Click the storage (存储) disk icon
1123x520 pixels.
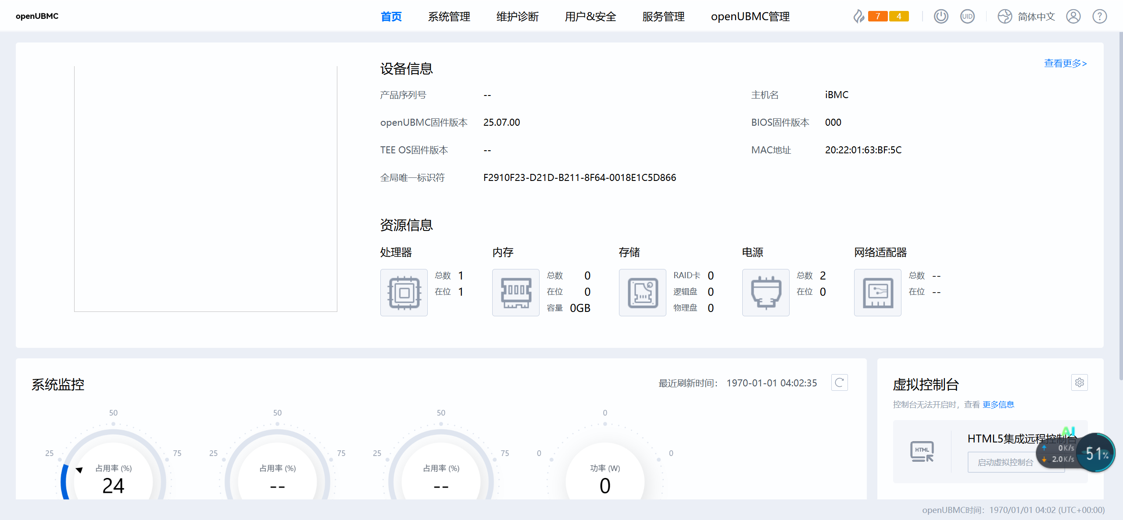643,293
